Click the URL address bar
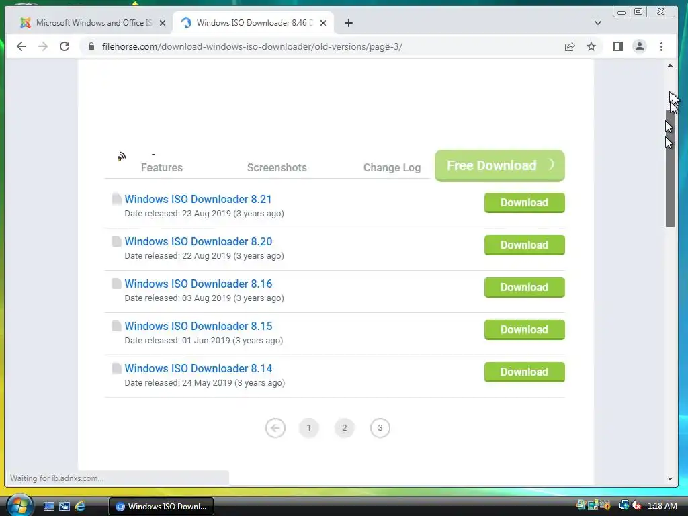The width and height of the screenshot is (688, 516). coord(325,46)
